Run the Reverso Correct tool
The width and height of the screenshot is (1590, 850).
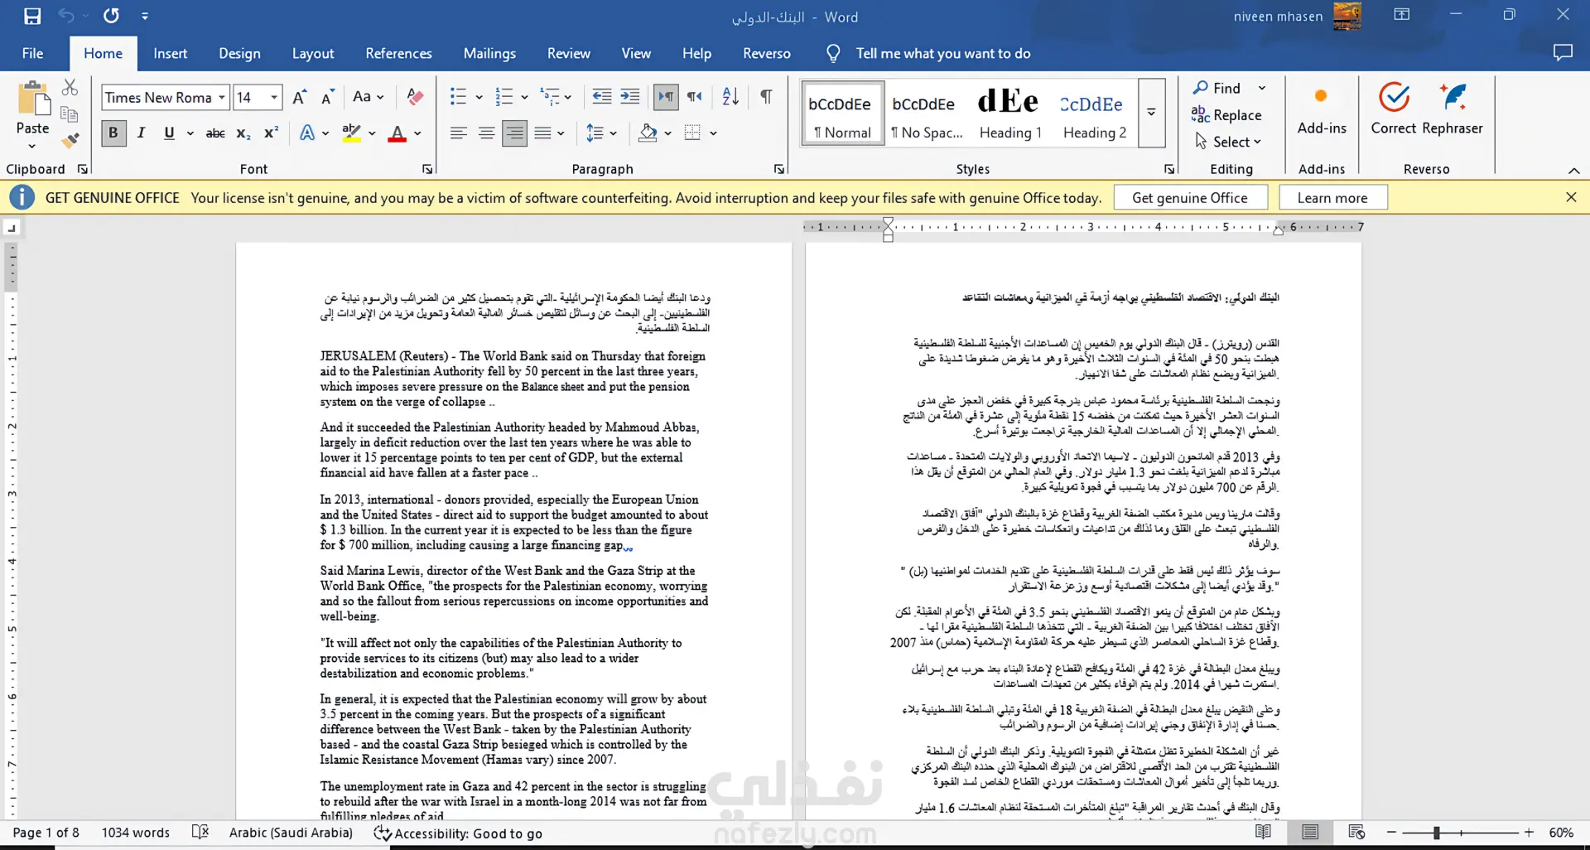pos(1394,109)
